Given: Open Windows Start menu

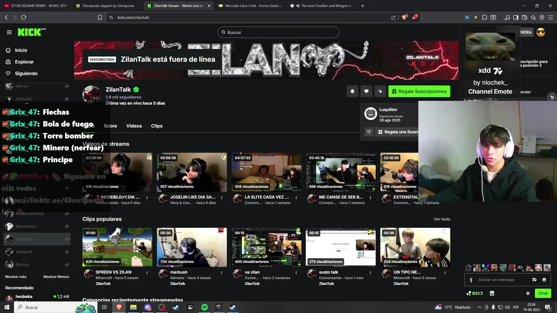Looking at the screenshot, I should [7, 307].
